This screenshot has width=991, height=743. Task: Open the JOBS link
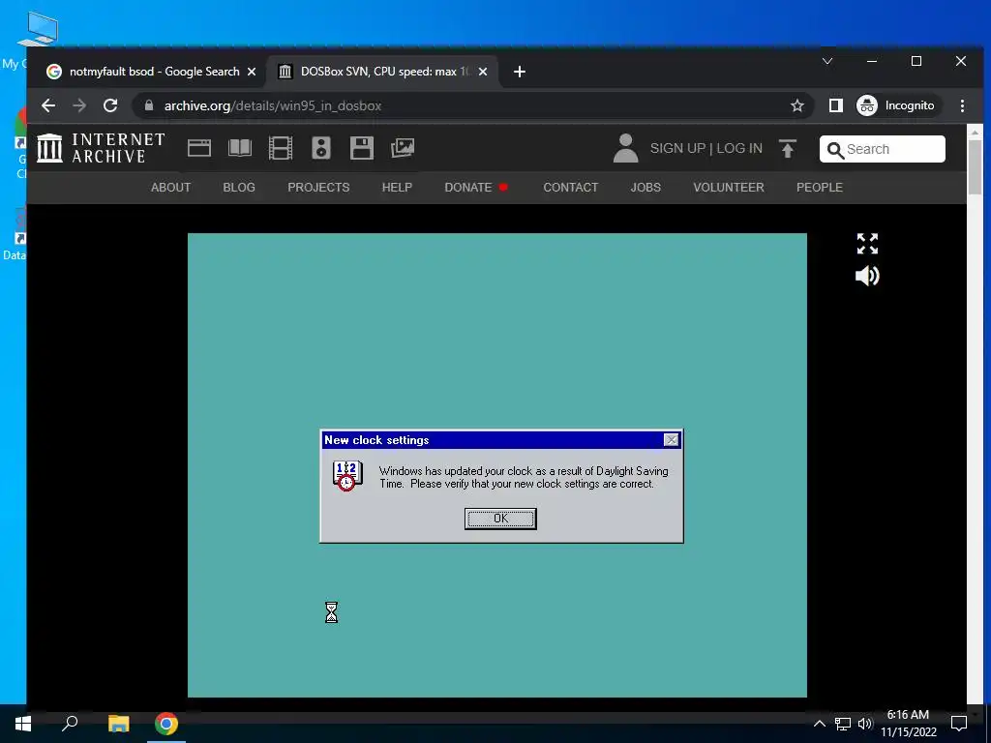646,188
